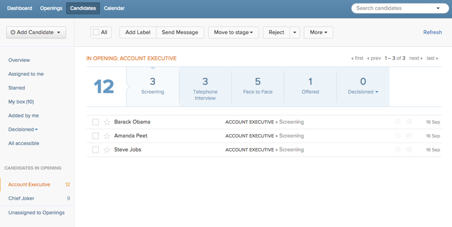Click the checkmark circle icon on Barack Obama's row

409,122
